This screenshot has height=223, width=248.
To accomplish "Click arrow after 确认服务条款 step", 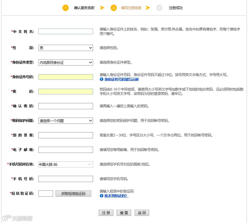I will tap(102, 8).
